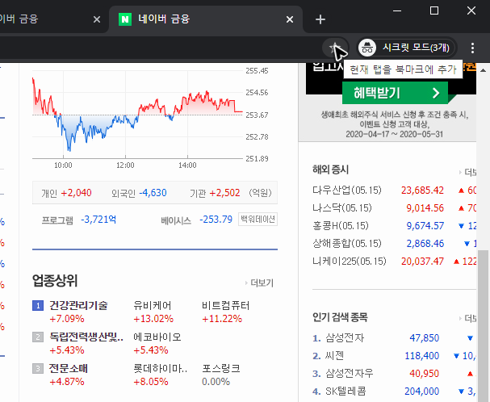This screenshot has width=490, height=402.
Task: Bookmark this tab with the star icon
Action: pyautogui.click(x=334, y=48)
